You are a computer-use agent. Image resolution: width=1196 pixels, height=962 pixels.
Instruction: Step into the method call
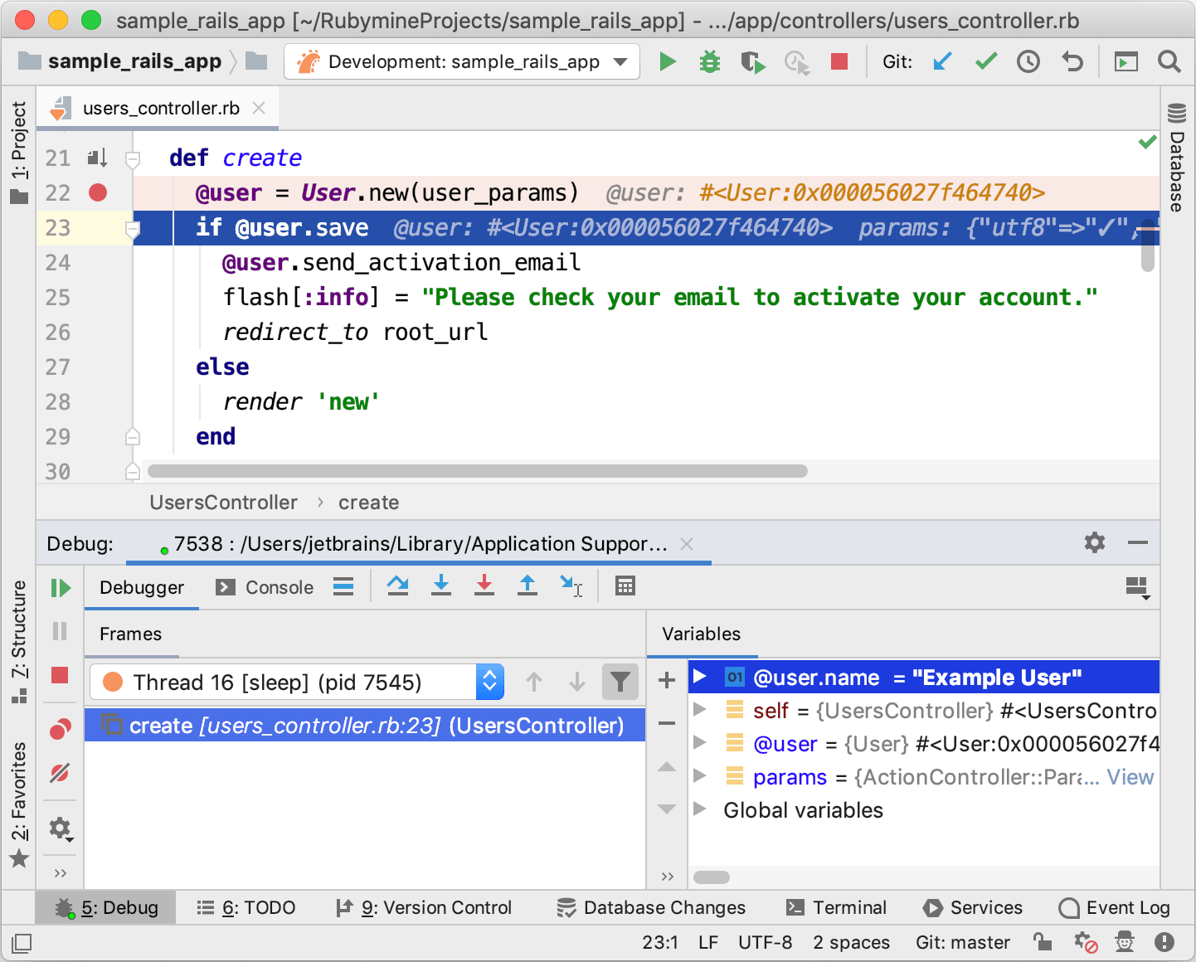440,586
